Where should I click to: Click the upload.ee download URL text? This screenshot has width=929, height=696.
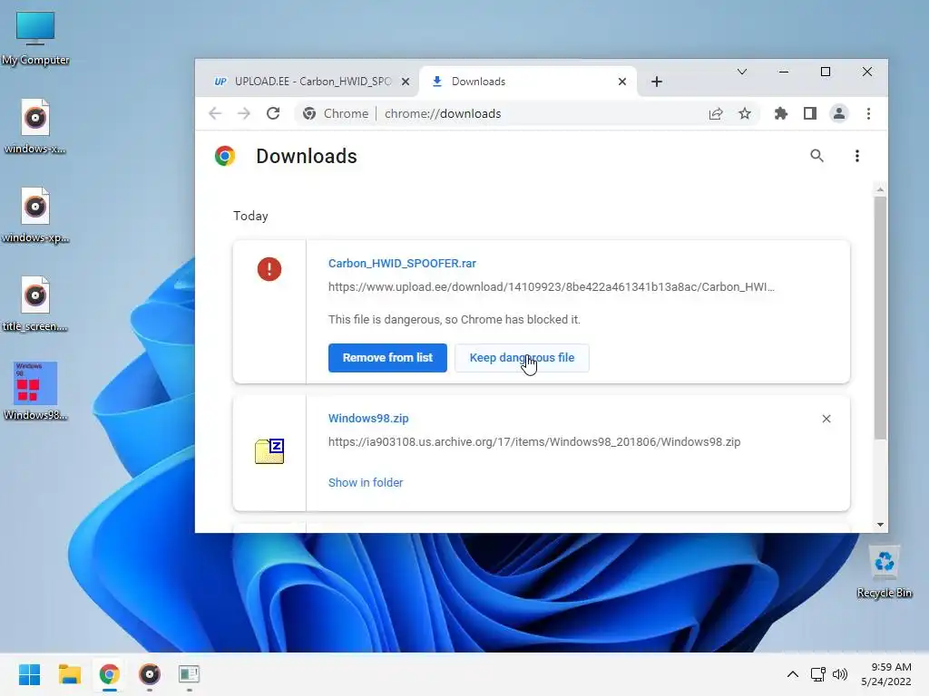pos(551,287)
